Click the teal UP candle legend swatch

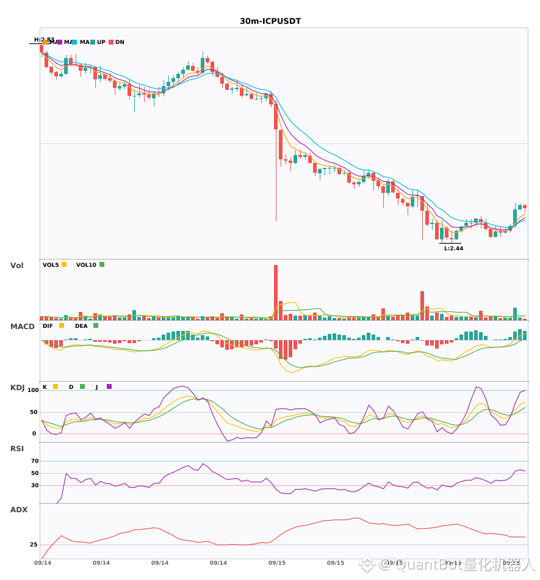93,42
